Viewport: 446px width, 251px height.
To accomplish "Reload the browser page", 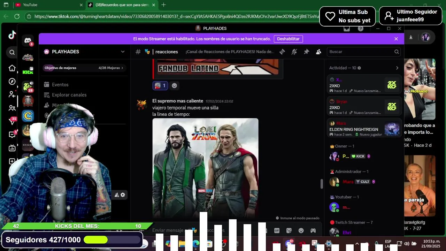I will 17,16.
